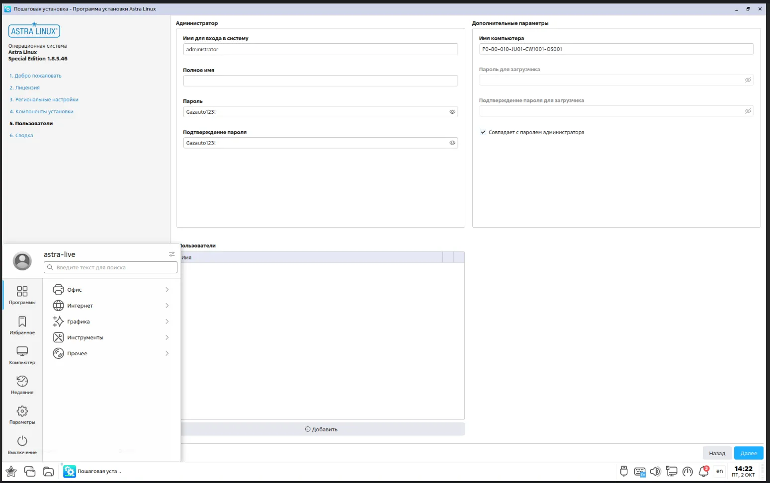Screen dimensions: 770x483
Task: Uncheck Совпадает с паролем администратора
Action: [483, 132]
